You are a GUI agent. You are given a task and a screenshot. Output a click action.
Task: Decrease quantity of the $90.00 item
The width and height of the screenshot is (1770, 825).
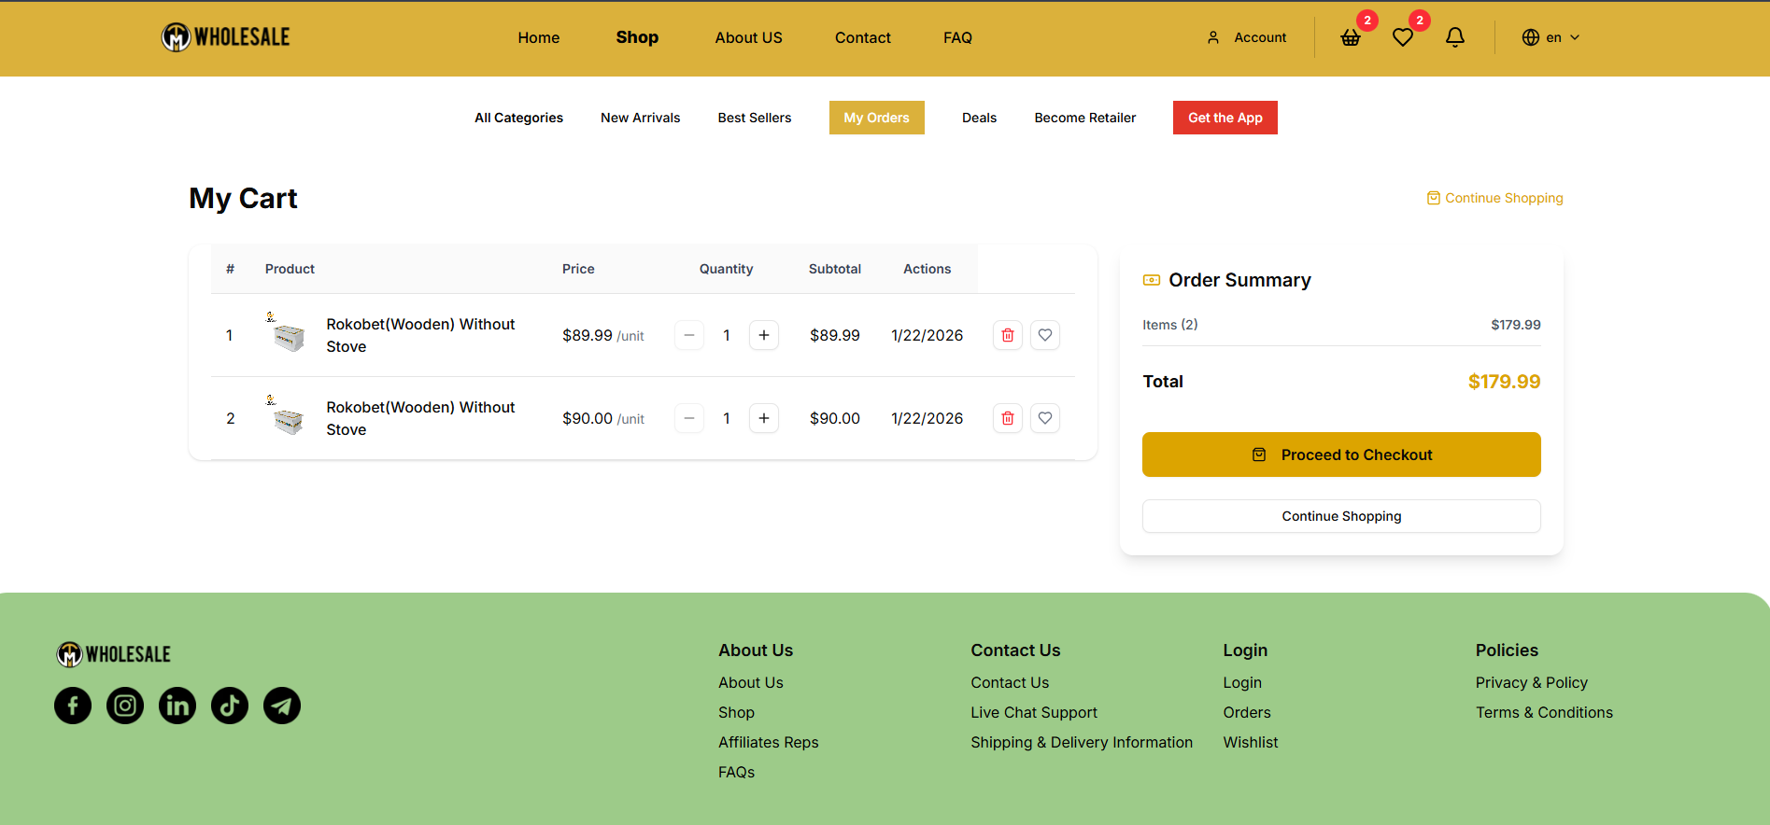[x=689, y=418]
